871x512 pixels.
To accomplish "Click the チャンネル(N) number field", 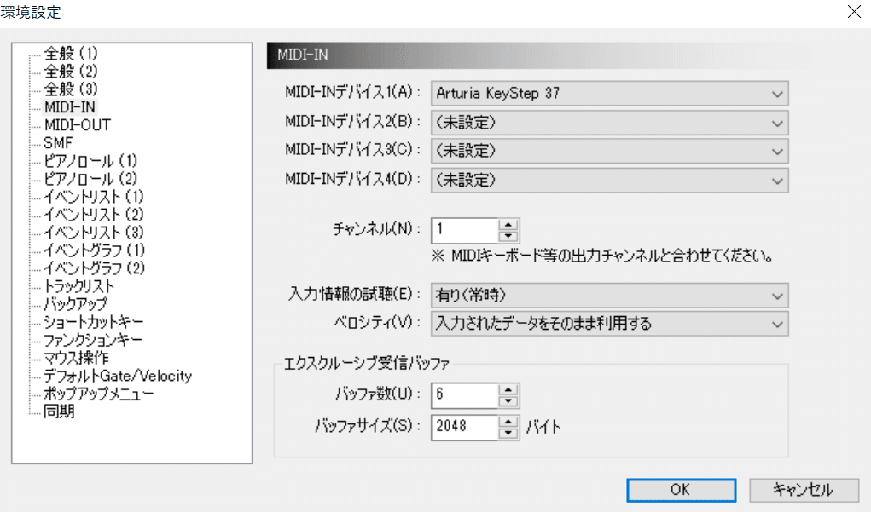I will [x=464, y=230].
